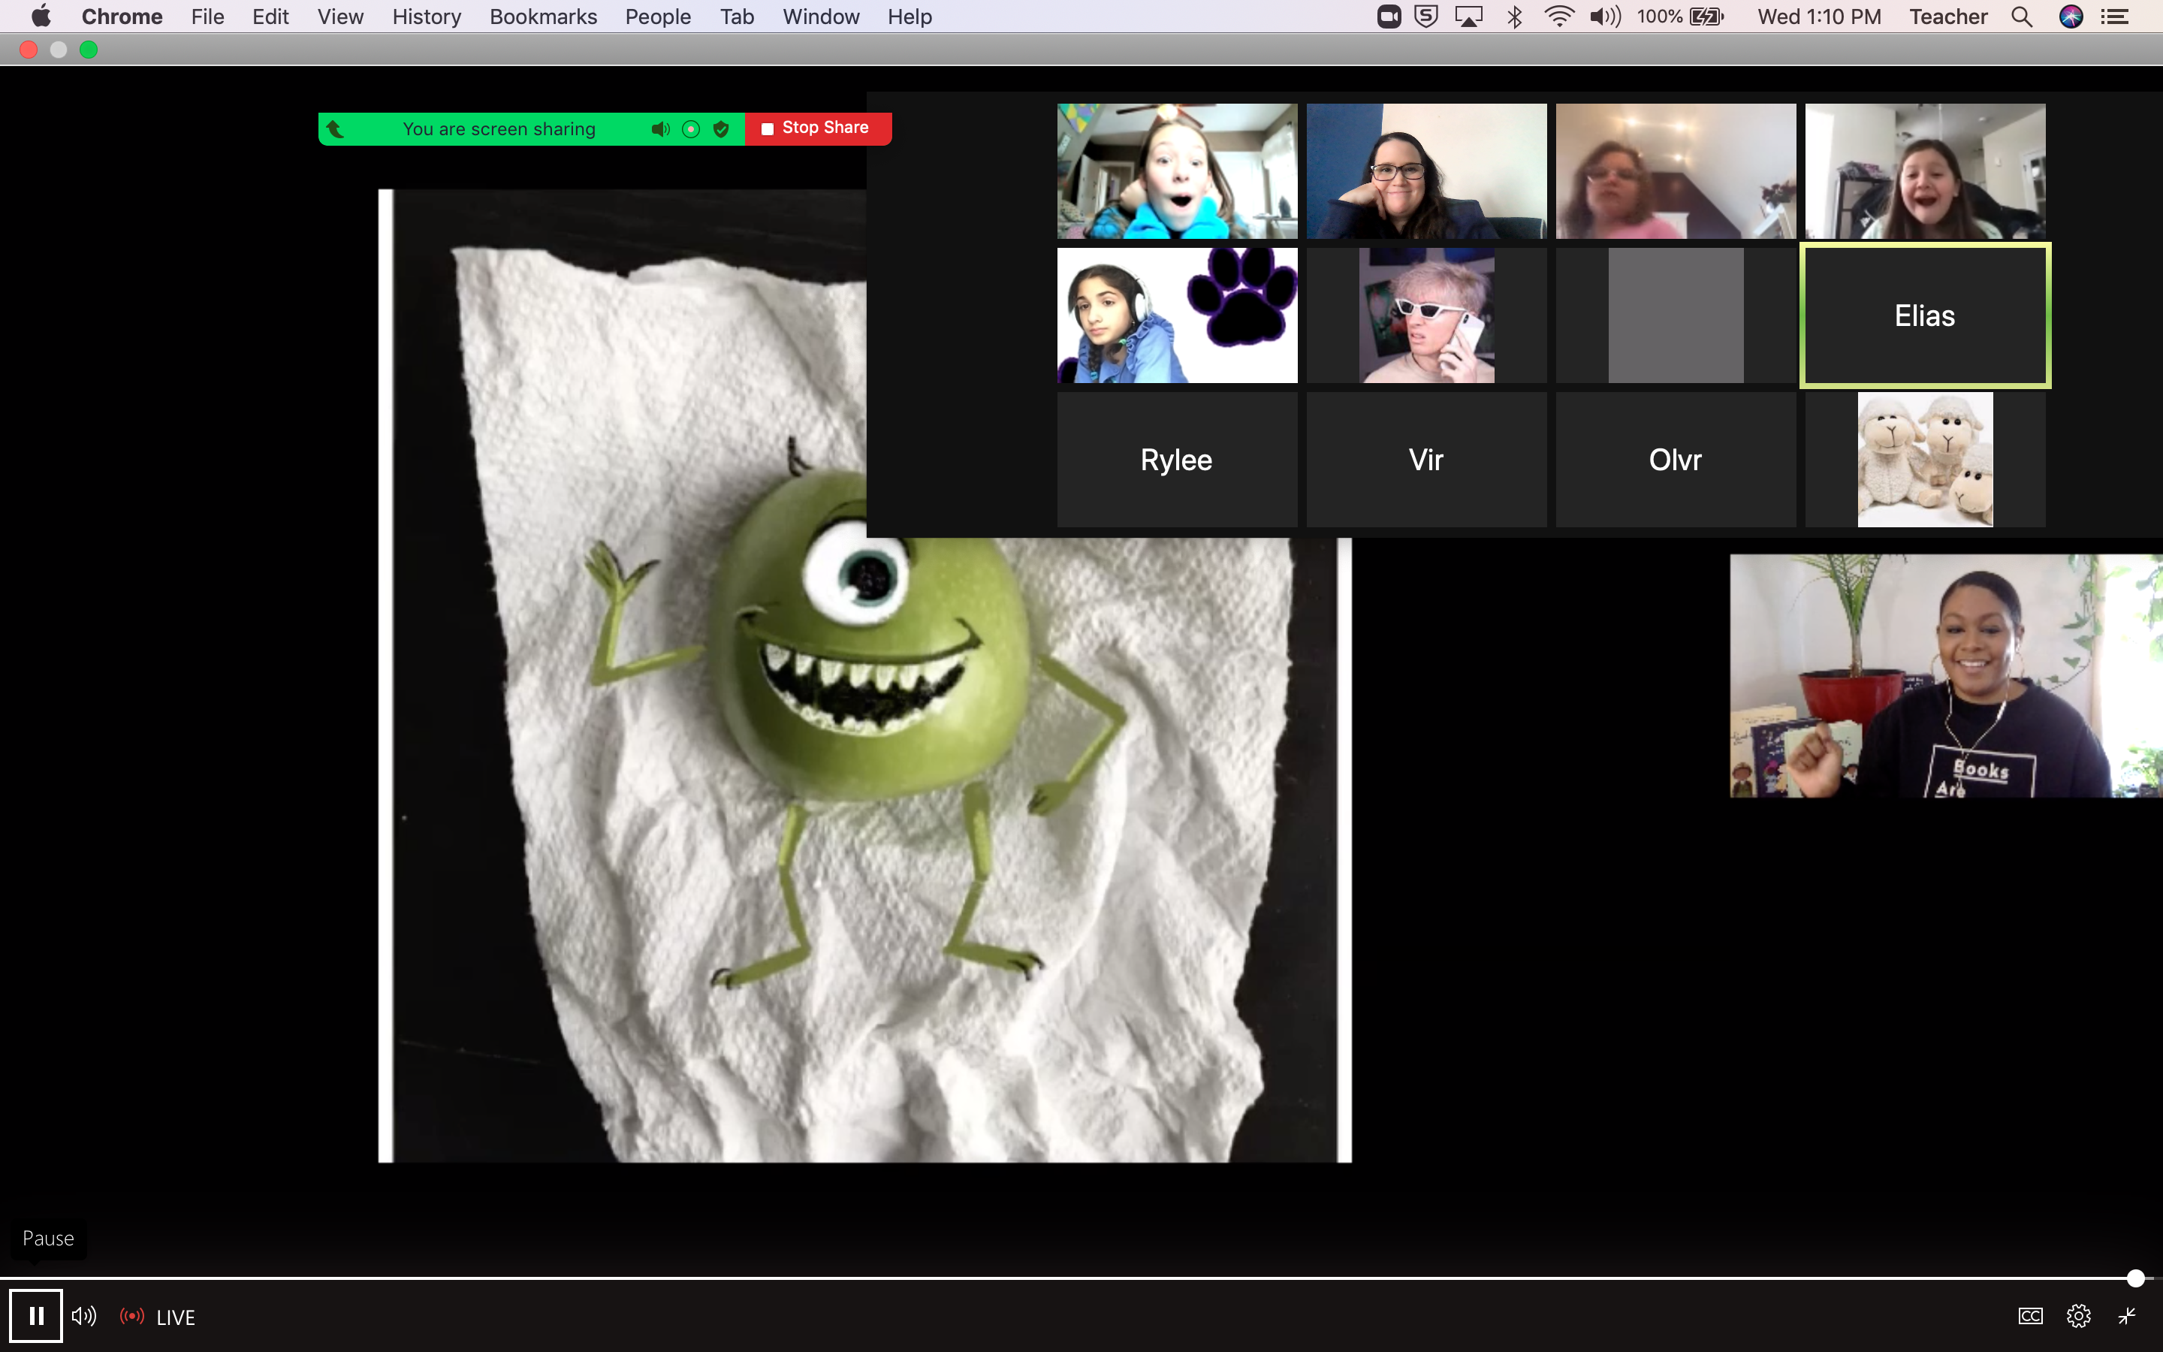Toggle closed captions in the player
Screen dimensions: 2163x1352
[x=2030, y=1316]
